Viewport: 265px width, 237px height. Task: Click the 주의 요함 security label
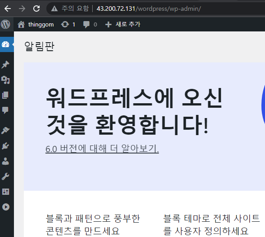(75, 9)
